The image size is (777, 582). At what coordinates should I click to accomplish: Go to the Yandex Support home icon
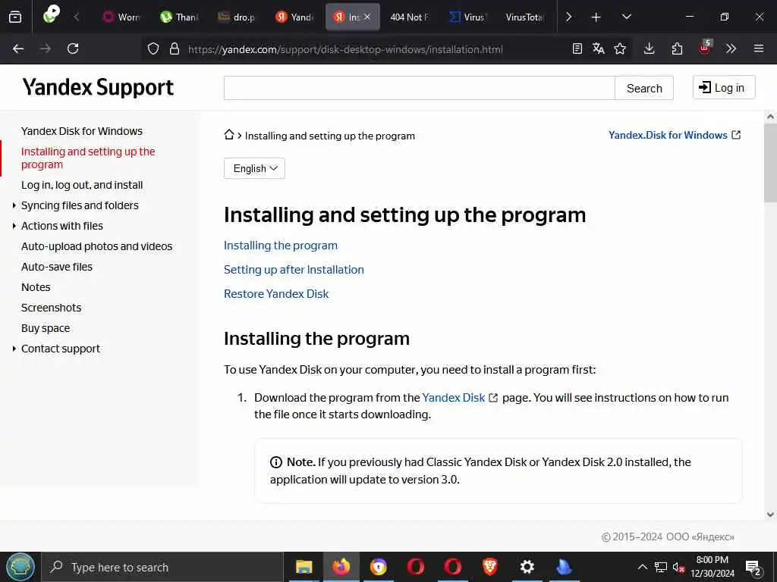click(229, 135)
